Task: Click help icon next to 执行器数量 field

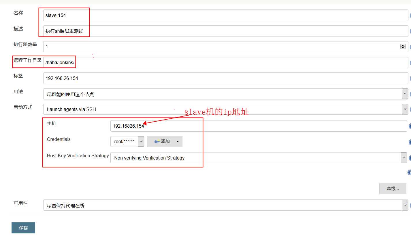Action: click(x=410, y=47)
